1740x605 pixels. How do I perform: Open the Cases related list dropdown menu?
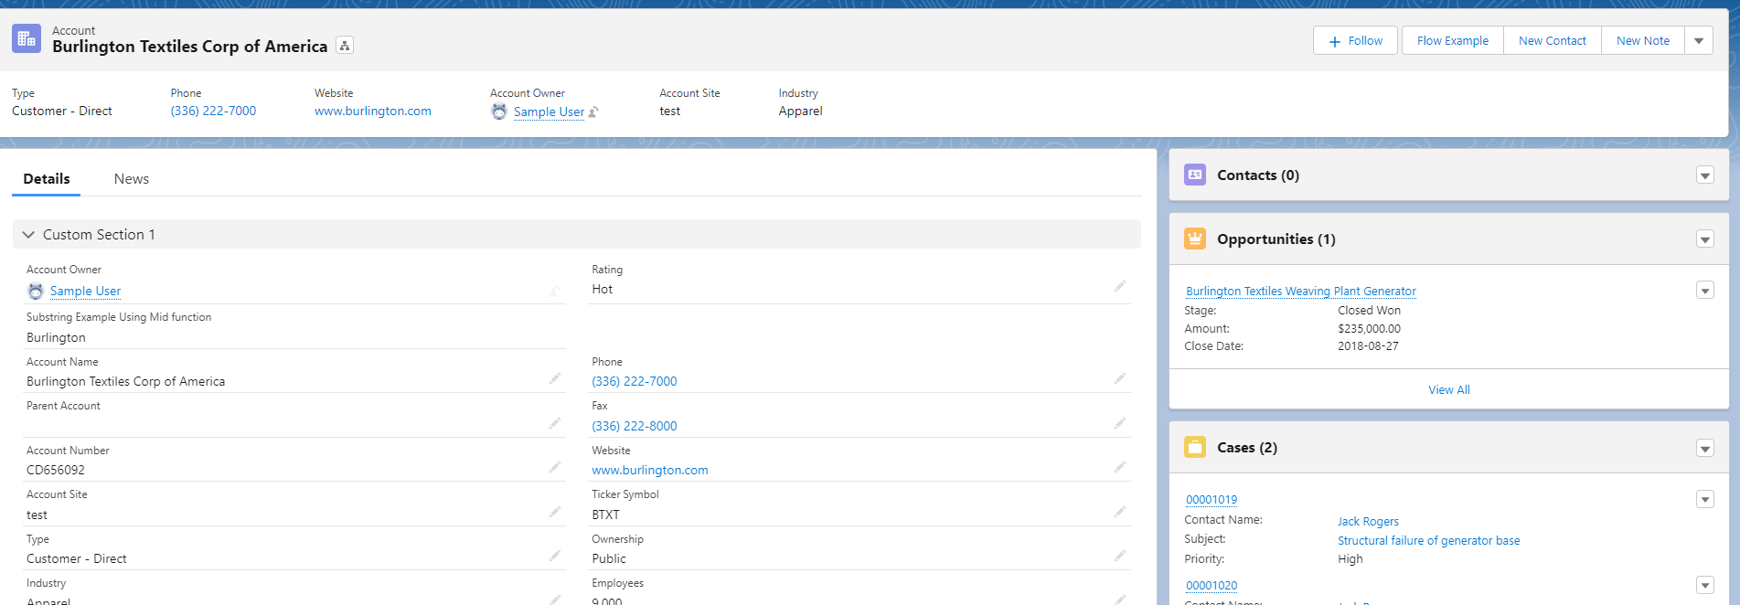point(1705,448)
